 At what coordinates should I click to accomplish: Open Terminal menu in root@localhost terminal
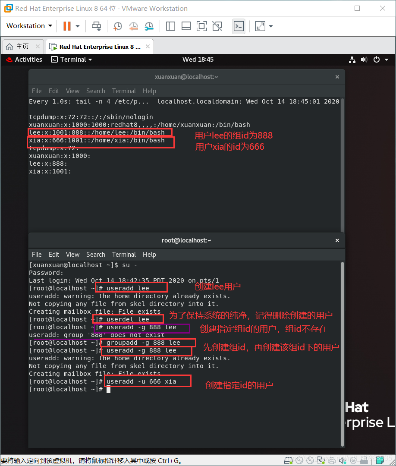pos(124,255)
